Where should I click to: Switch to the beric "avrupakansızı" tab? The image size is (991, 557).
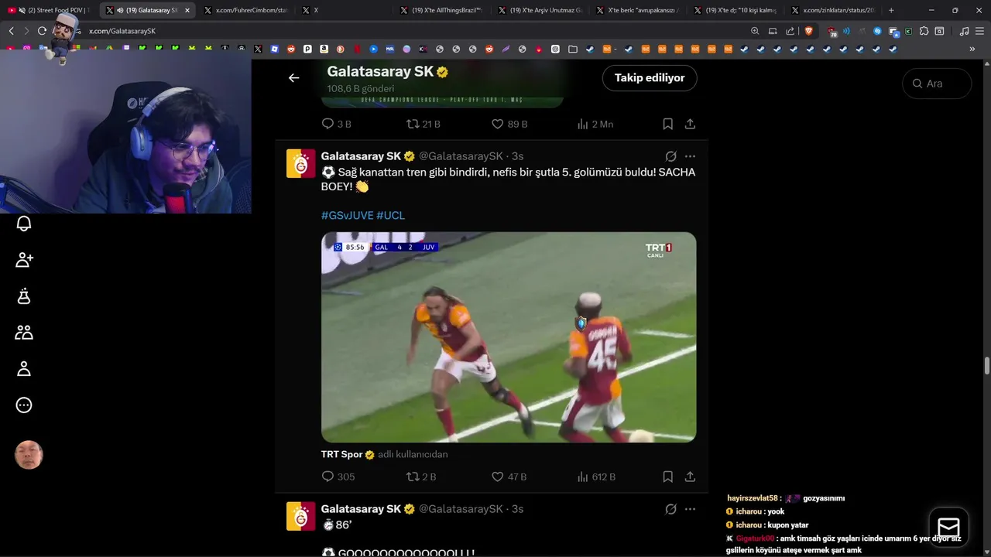(636, 10)
